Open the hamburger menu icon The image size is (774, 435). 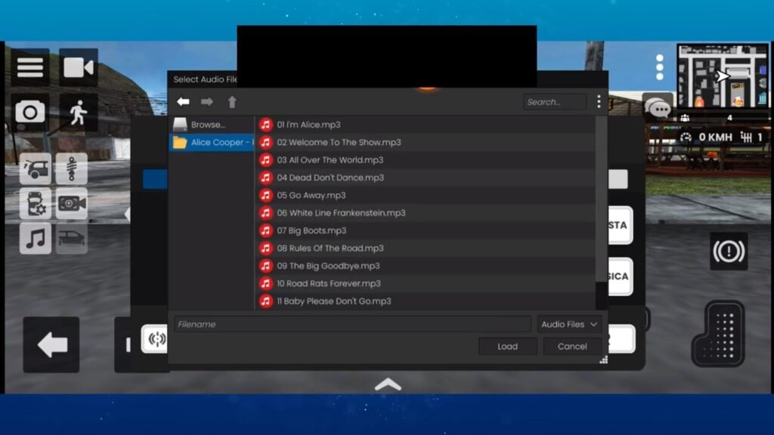coord(30,67)
